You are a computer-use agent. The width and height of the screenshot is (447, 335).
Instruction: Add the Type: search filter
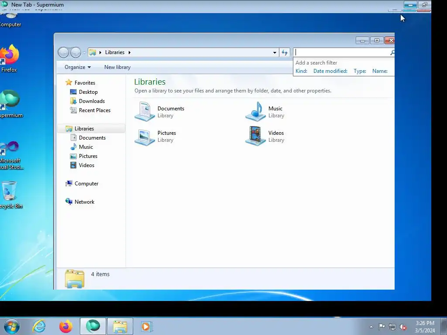[360, 71]
